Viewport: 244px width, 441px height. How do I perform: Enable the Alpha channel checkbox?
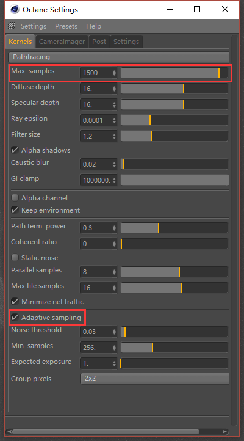tap(15, 198)
